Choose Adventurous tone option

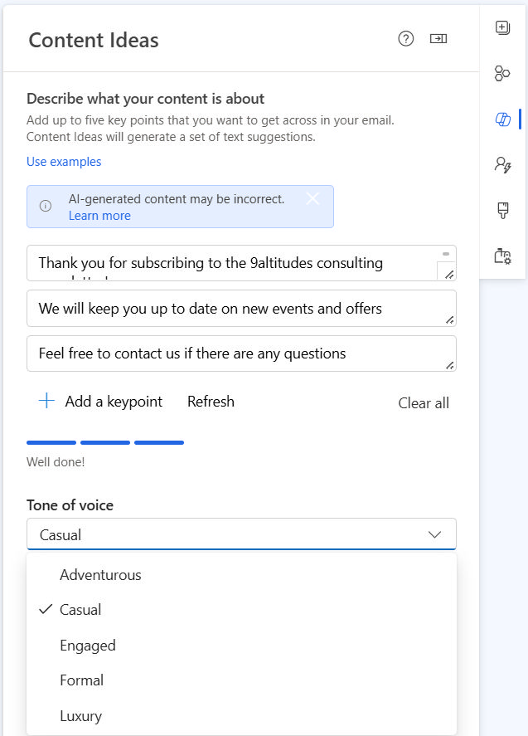tap(100, 575)
